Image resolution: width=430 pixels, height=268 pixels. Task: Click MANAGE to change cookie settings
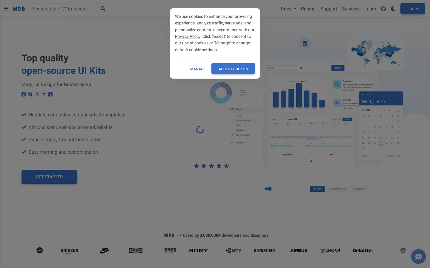click(198, 69)
